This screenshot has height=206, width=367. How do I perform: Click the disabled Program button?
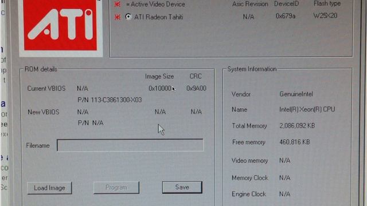(x=116, y=188)
